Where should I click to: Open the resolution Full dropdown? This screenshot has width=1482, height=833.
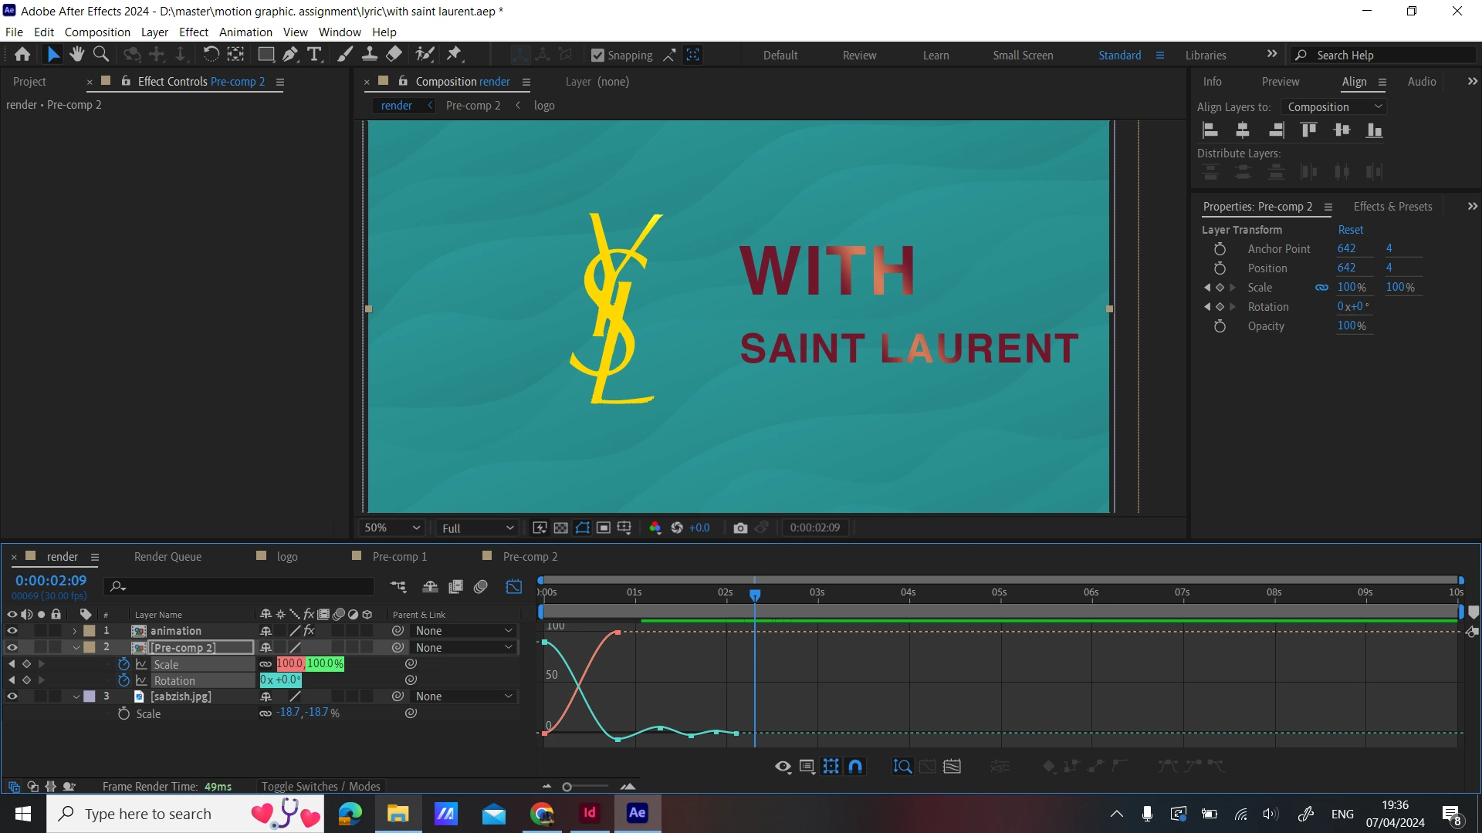pos(477,528)
